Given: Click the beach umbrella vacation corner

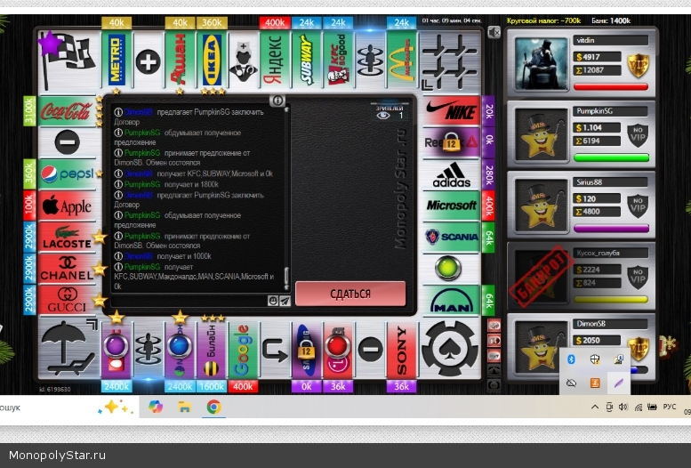Looking at the screenshot, I should click(68, 349).
